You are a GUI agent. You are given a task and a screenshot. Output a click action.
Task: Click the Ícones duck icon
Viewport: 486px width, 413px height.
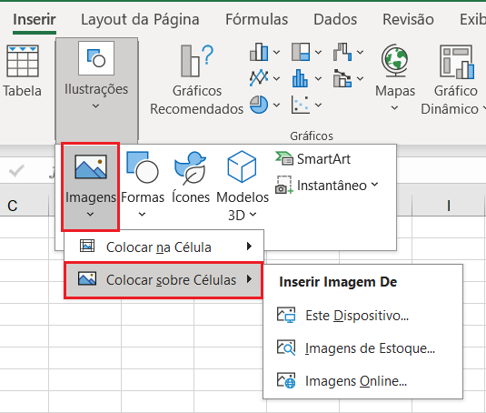pos(190,168)
